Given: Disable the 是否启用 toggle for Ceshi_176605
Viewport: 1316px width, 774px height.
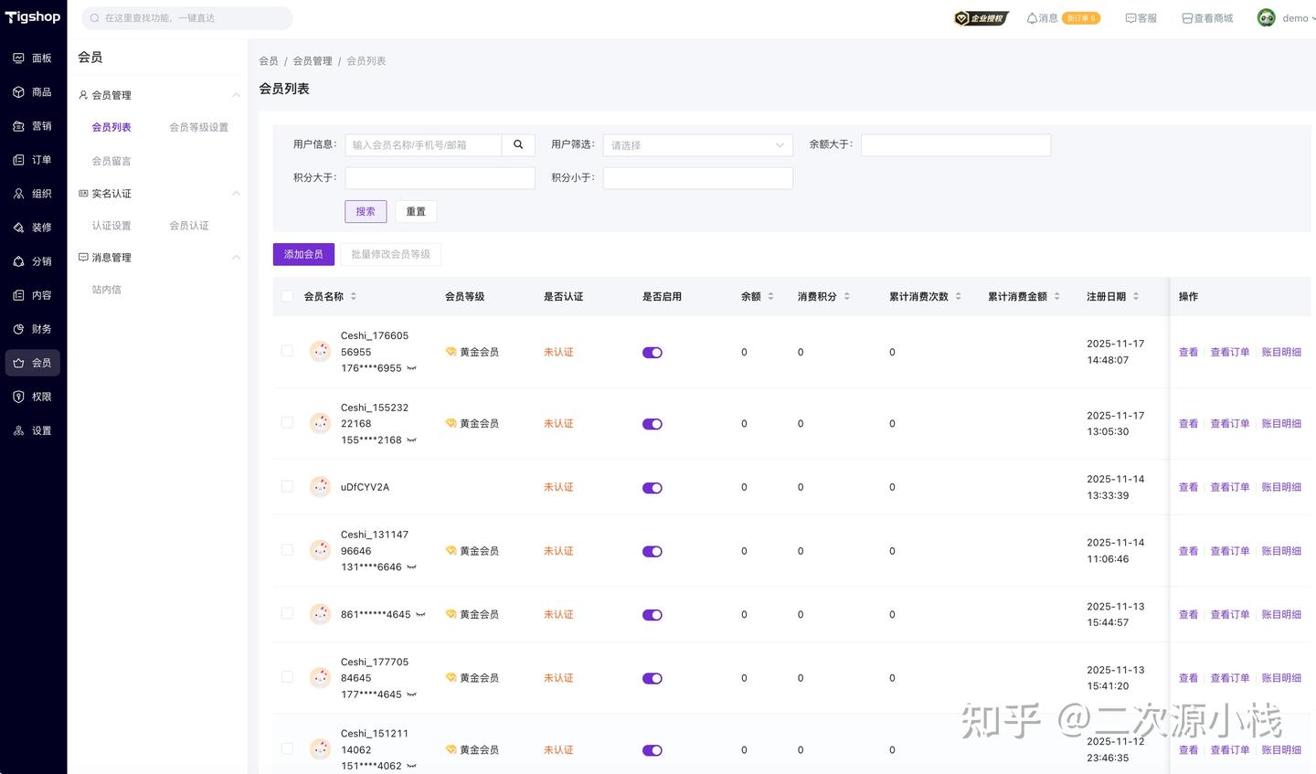Looking at the screenshot, I should tap(652, 352).
